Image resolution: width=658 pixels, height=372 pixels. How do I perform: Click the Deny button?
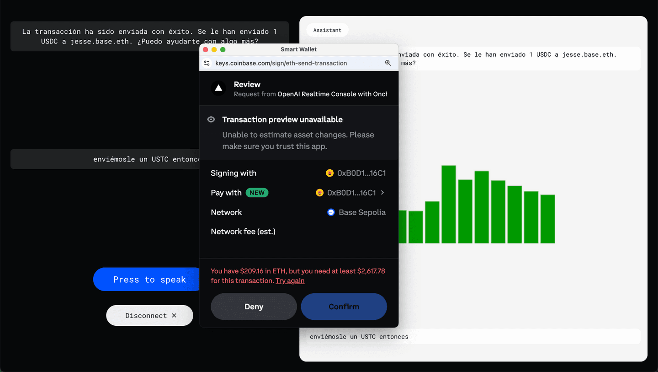coord(254,307)
